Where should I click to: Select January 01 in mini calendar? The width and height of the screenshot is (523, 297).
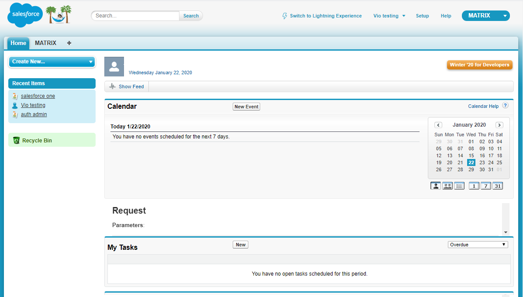(x=471, y=142)
